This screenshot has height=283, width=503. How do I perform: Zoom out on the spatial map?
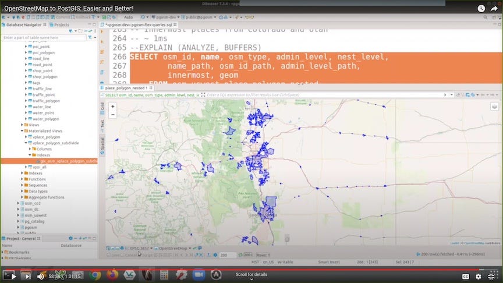(x=112, y=115)
